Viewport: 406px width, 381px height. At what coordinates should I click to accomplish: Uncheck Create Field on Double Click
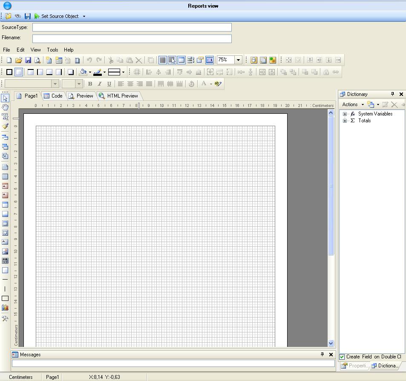342,357
